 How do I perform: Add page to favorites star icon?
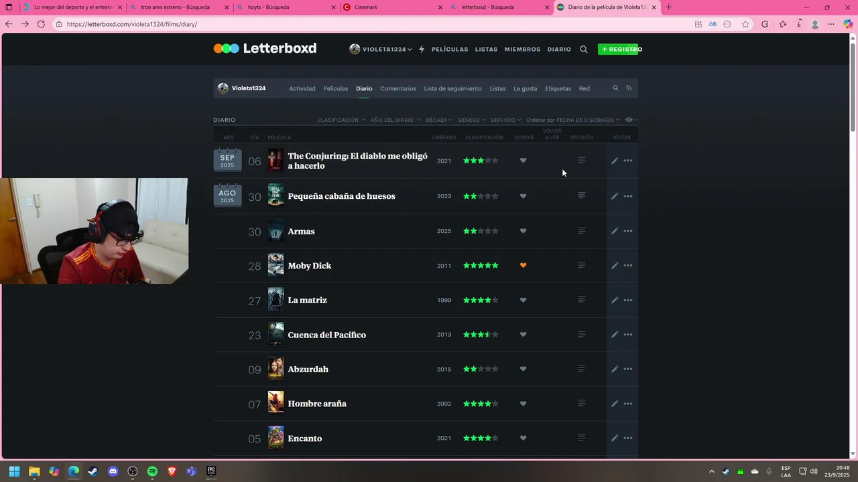point(745,24)
